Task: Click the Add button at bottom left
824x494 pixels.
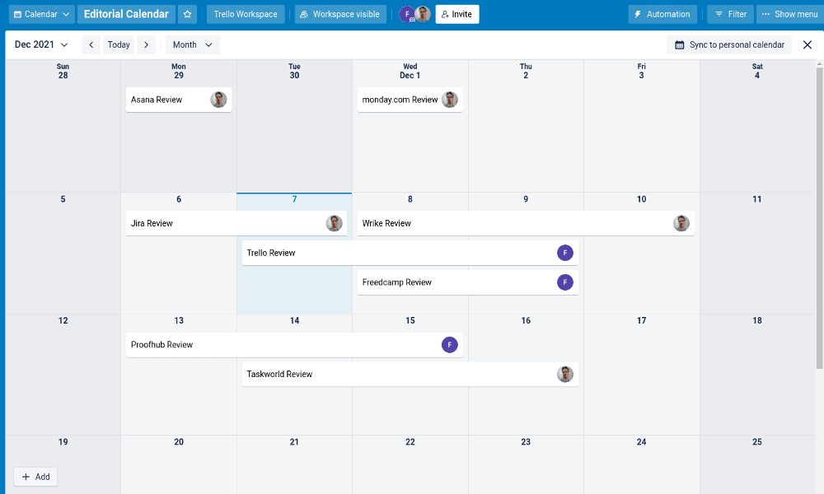Action: (x=35, y=477)
